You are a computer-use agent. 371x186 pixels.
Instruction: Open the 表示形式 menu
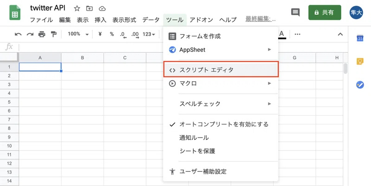(x=124, y=20)
